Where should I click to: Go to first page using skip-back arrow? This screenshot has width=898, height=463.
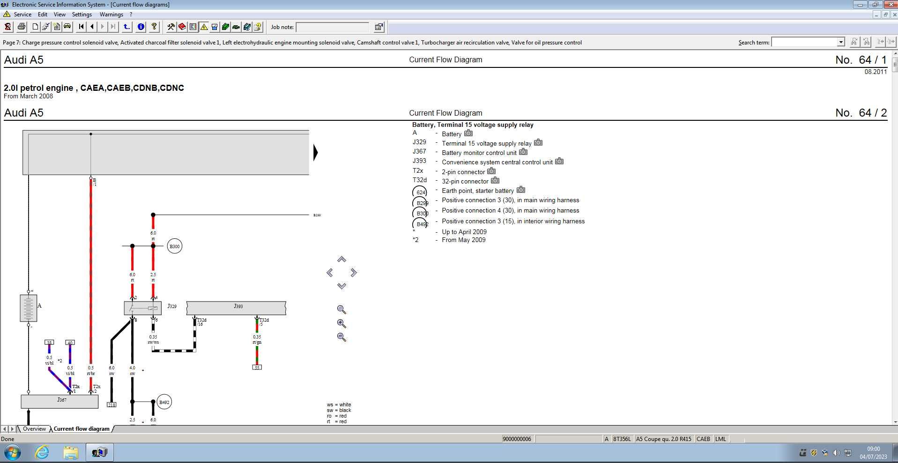[81, 27]
